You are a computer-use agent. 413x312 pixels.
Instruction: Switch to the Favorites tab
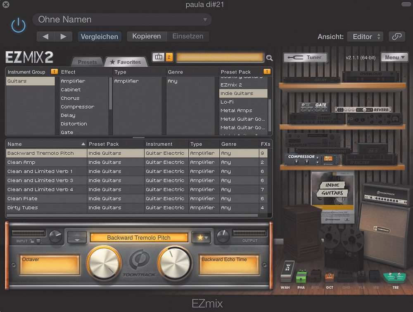tap(126, 62)
